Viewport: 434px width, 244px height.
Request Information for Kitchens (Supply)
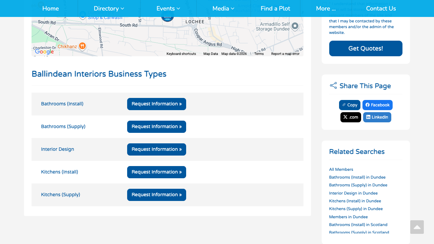tap(157, 195)
